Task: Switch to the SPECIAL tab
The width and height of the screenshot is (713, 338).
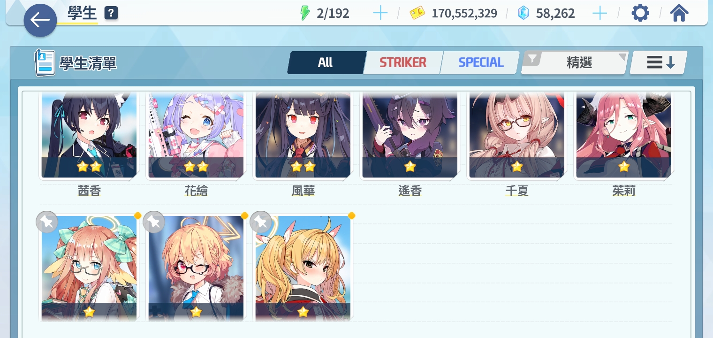Action: coord(480,62)
